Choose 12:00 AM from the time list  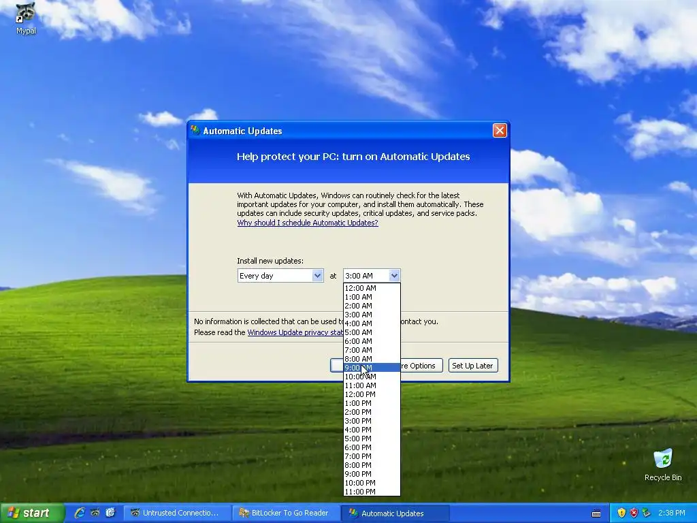tap(372, 288)
